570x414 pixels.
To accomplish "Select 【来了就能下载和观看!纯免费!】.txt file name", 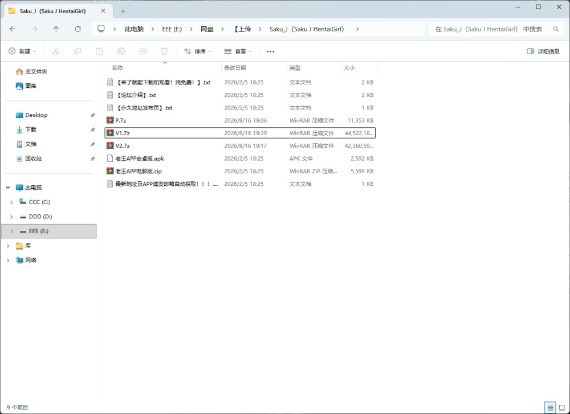I will (163, 83).
